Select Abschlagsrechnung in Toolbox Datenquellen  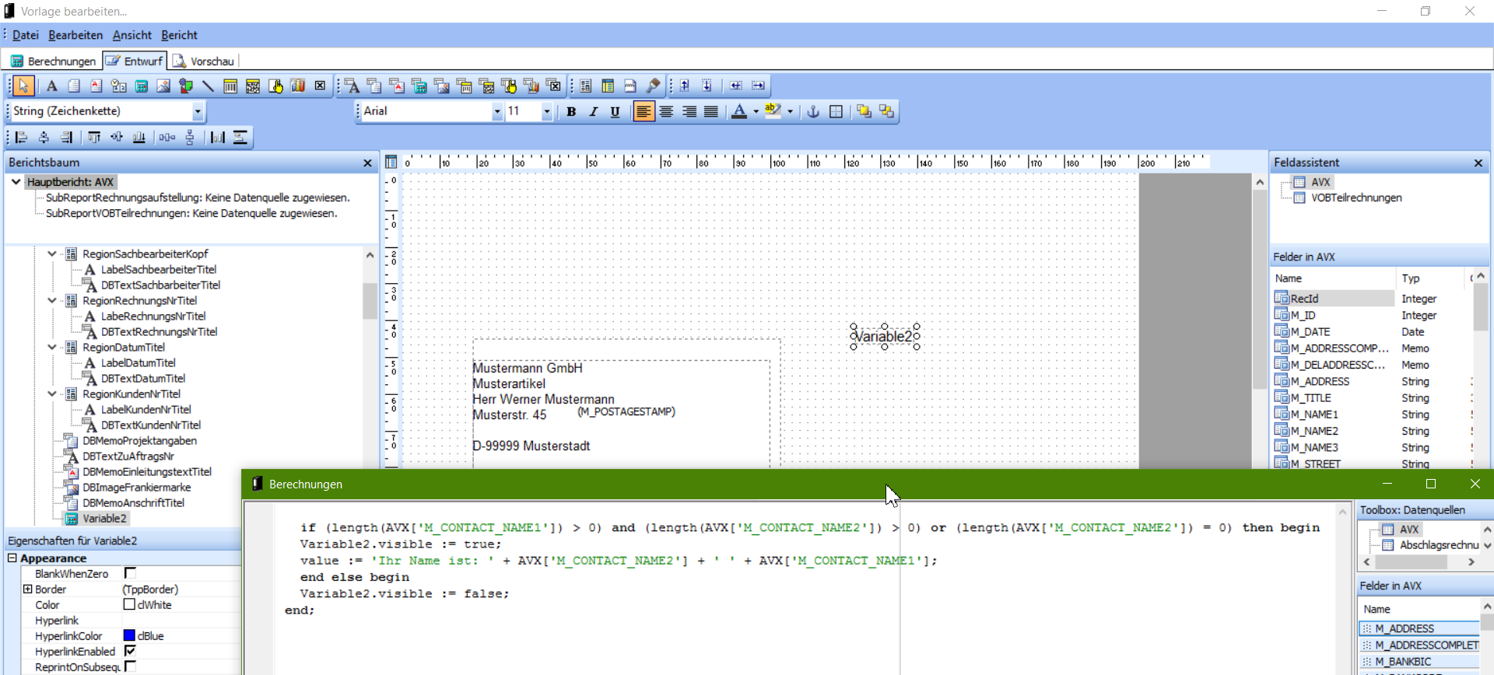tap(1439, 545)
